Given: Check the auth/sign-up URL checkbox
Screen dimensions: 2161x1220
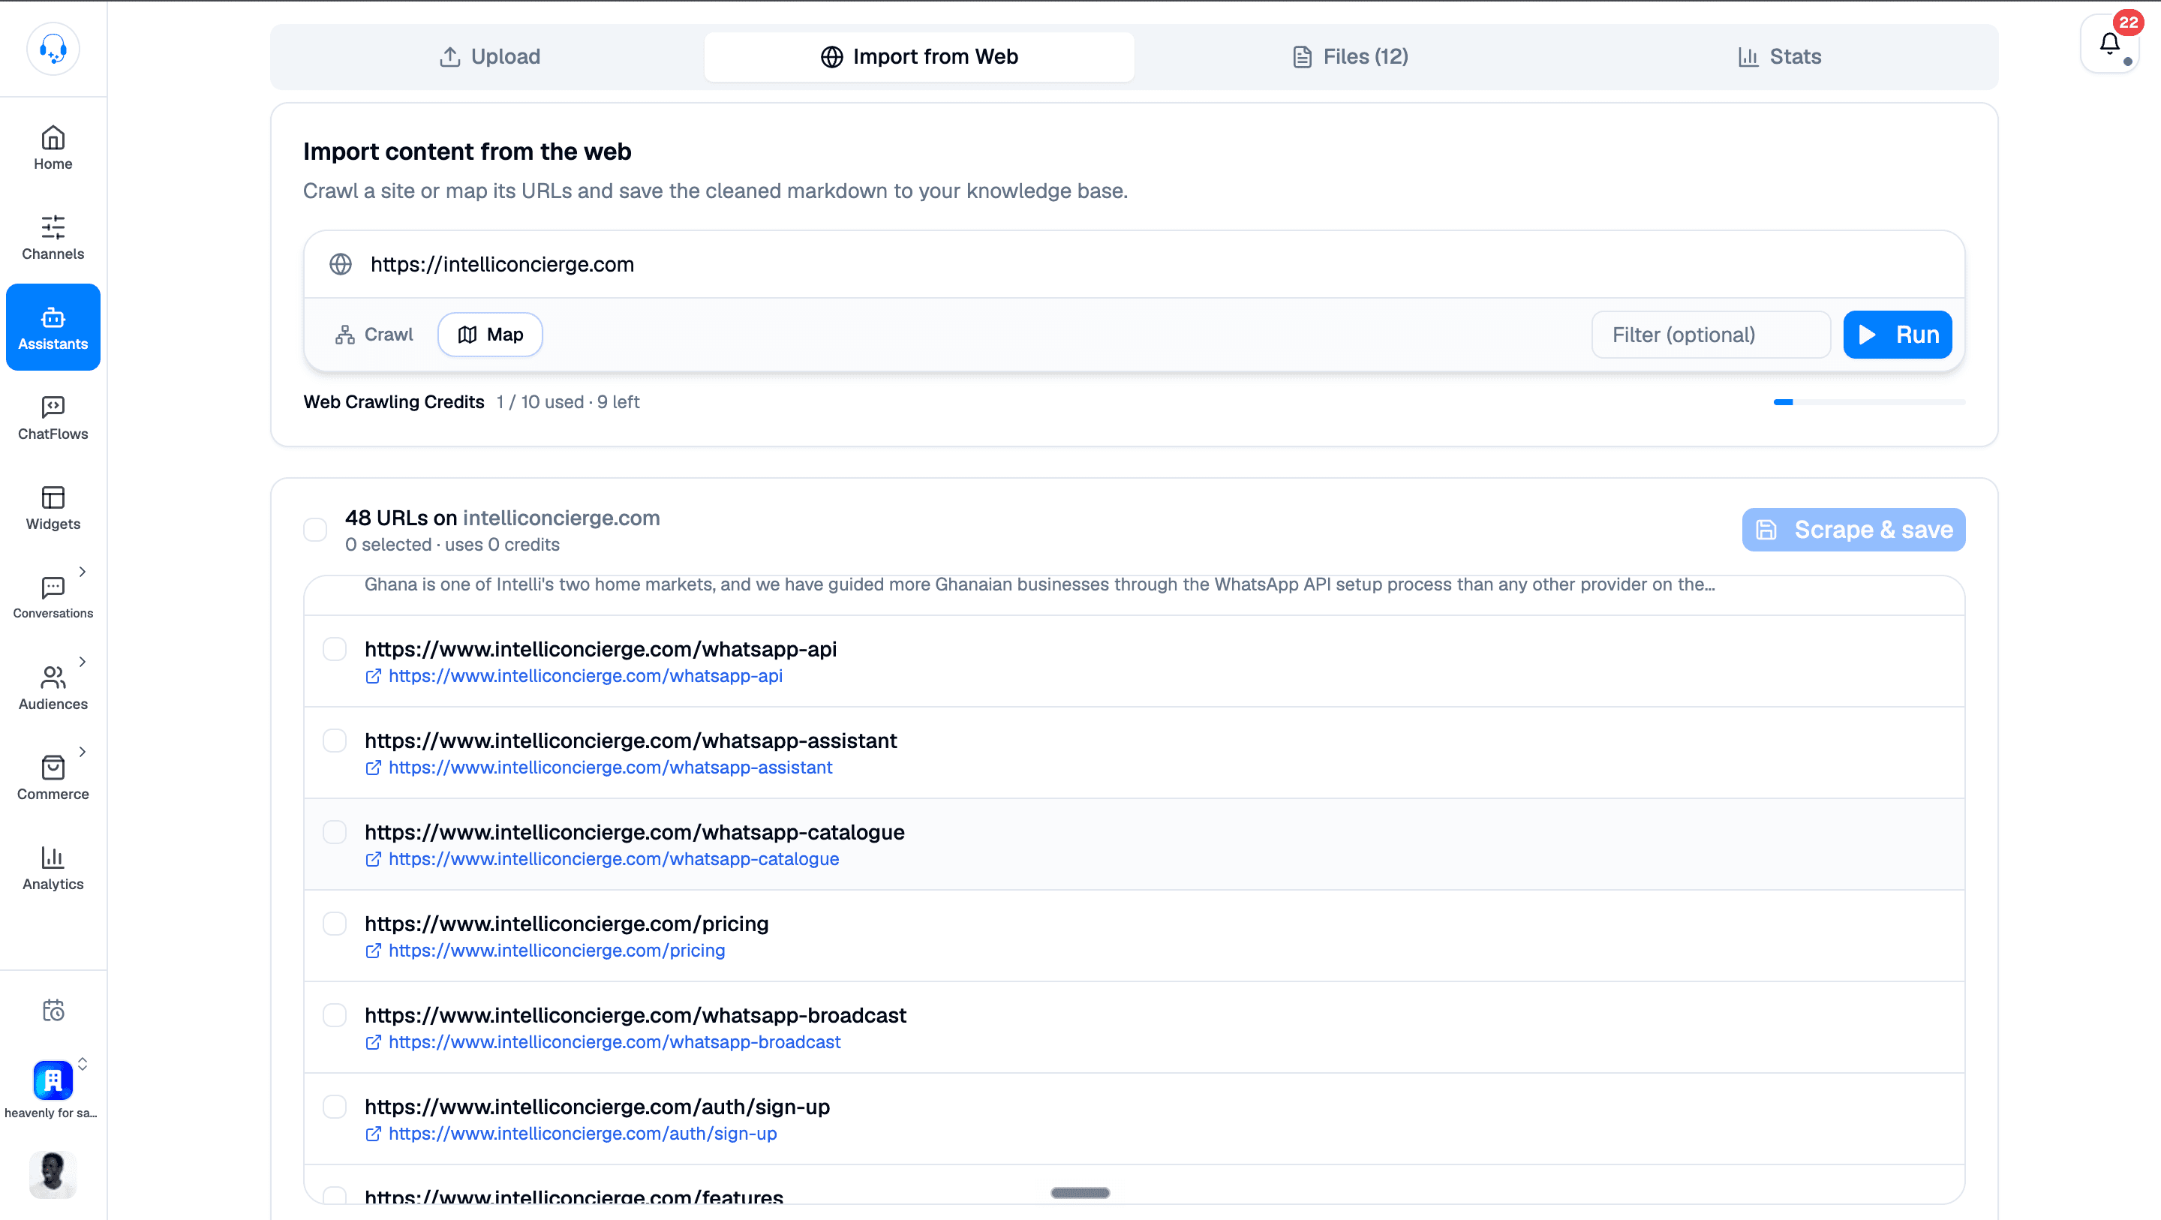Looking at the screenshot, I should coord(335,1107).
